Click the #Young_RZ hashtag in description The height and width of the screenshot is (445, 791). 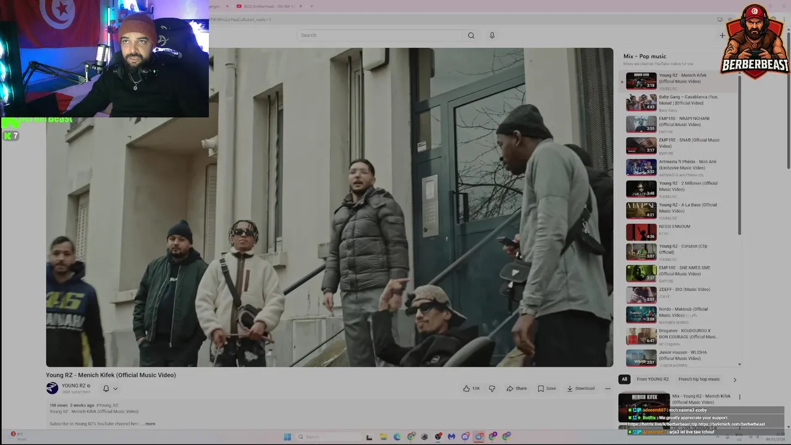click(x=108, y=405)
